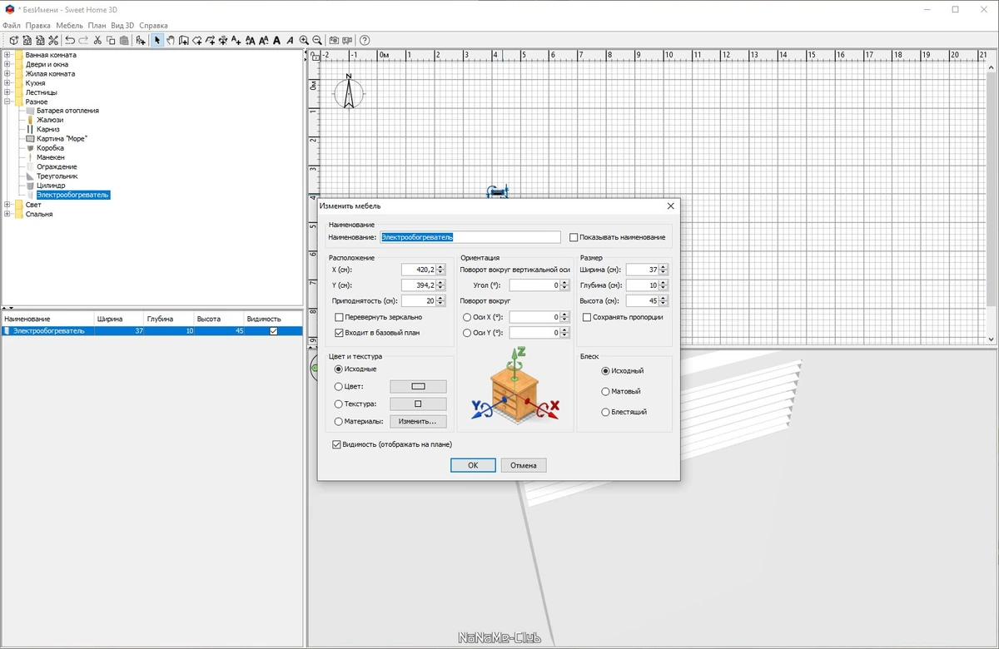
Task: Toggle Видимость (отображать на плане) checkbox
Action: [x=336, y=444]
